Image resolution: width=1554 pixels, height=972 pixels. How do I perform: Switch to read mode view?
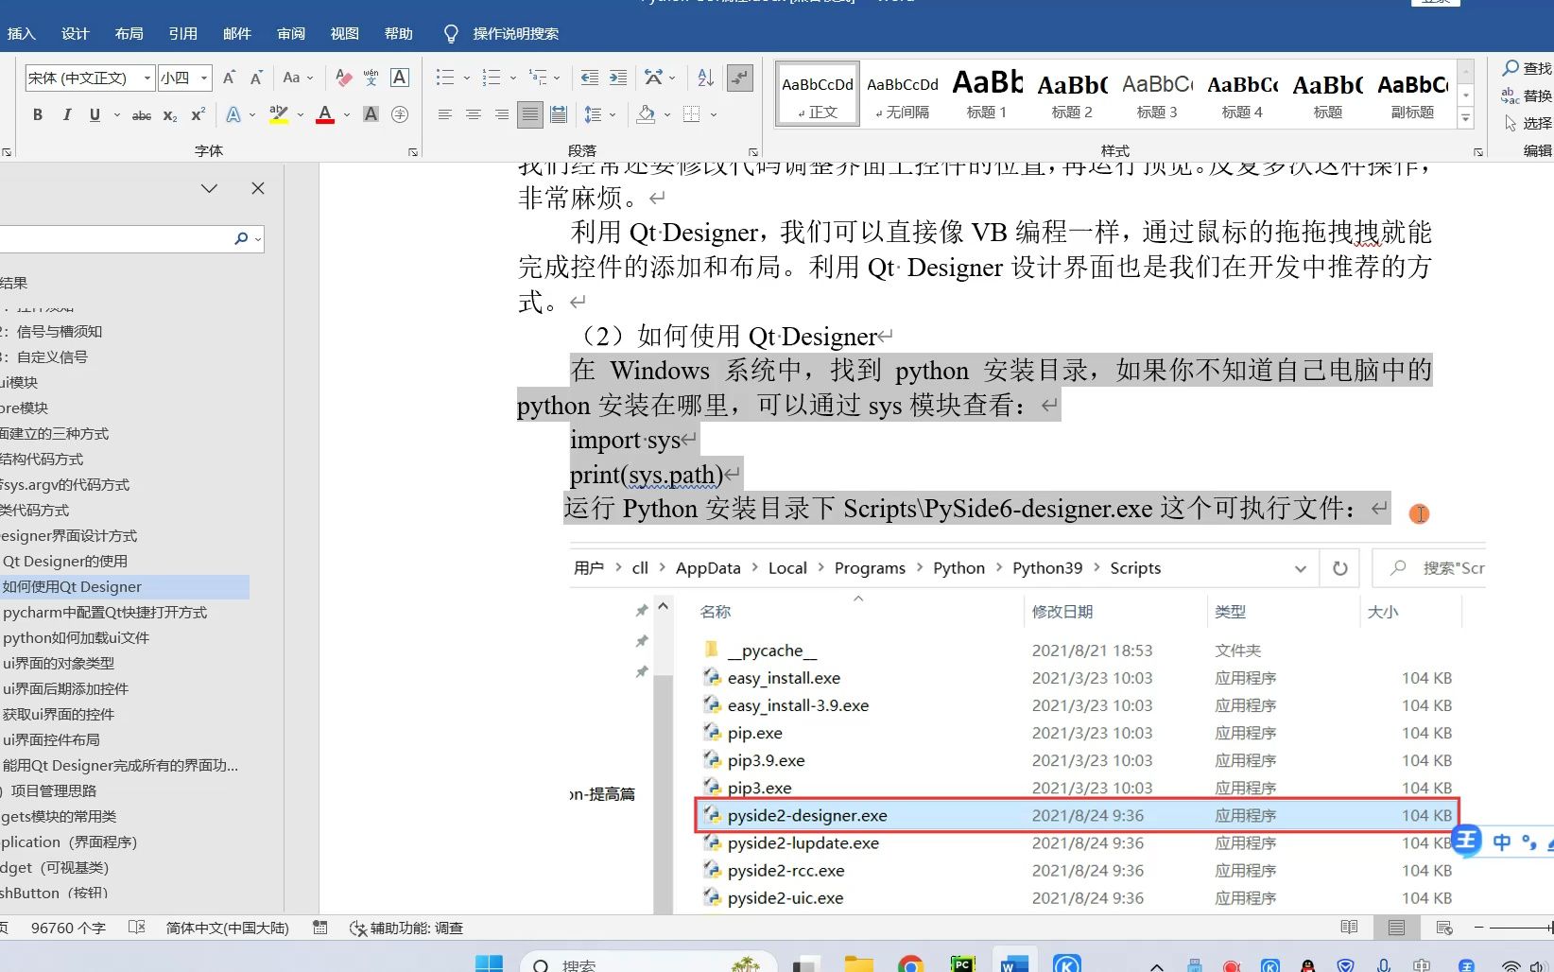point(1349,928)
